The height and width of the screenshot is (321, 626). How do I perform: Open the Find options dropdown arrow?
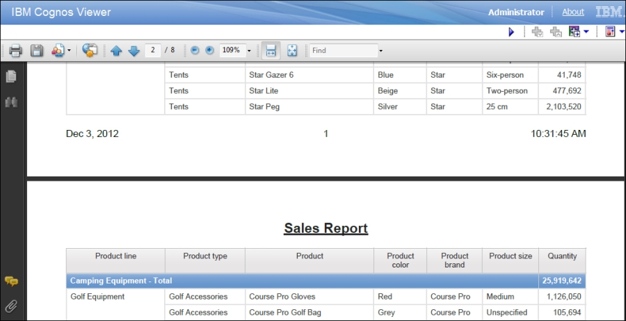tap(381, 51)
